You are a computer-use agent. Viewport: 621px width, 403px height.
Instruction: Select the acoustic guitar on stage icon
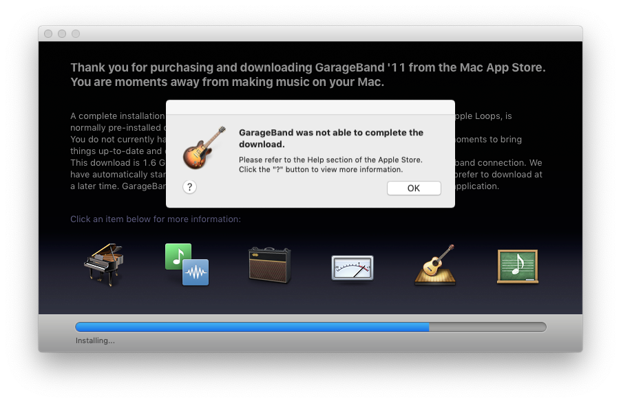point(435,265)
